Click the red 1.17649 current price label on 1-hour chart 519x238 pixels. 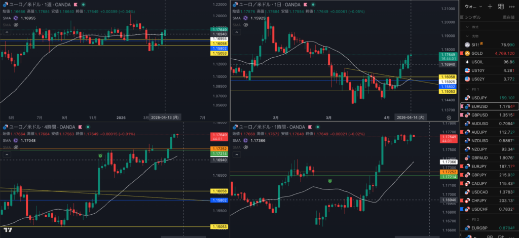[448, 139]
